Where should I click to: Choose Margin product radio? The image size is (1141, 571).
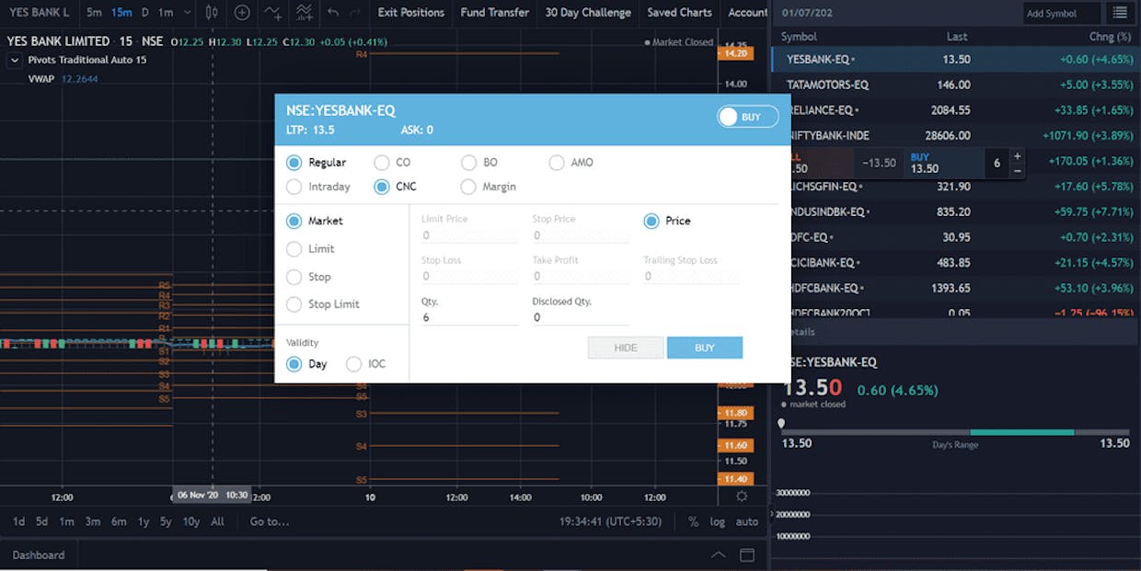point(468,187)
